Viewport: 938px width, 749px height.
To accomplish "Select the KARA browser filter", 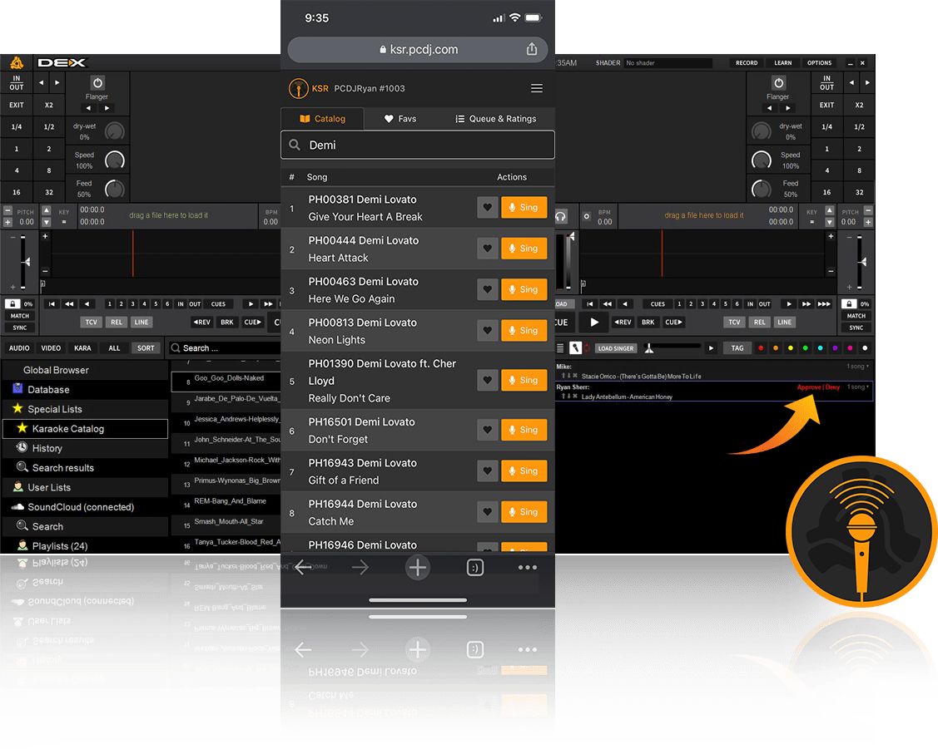I will [x=82, y=348].
